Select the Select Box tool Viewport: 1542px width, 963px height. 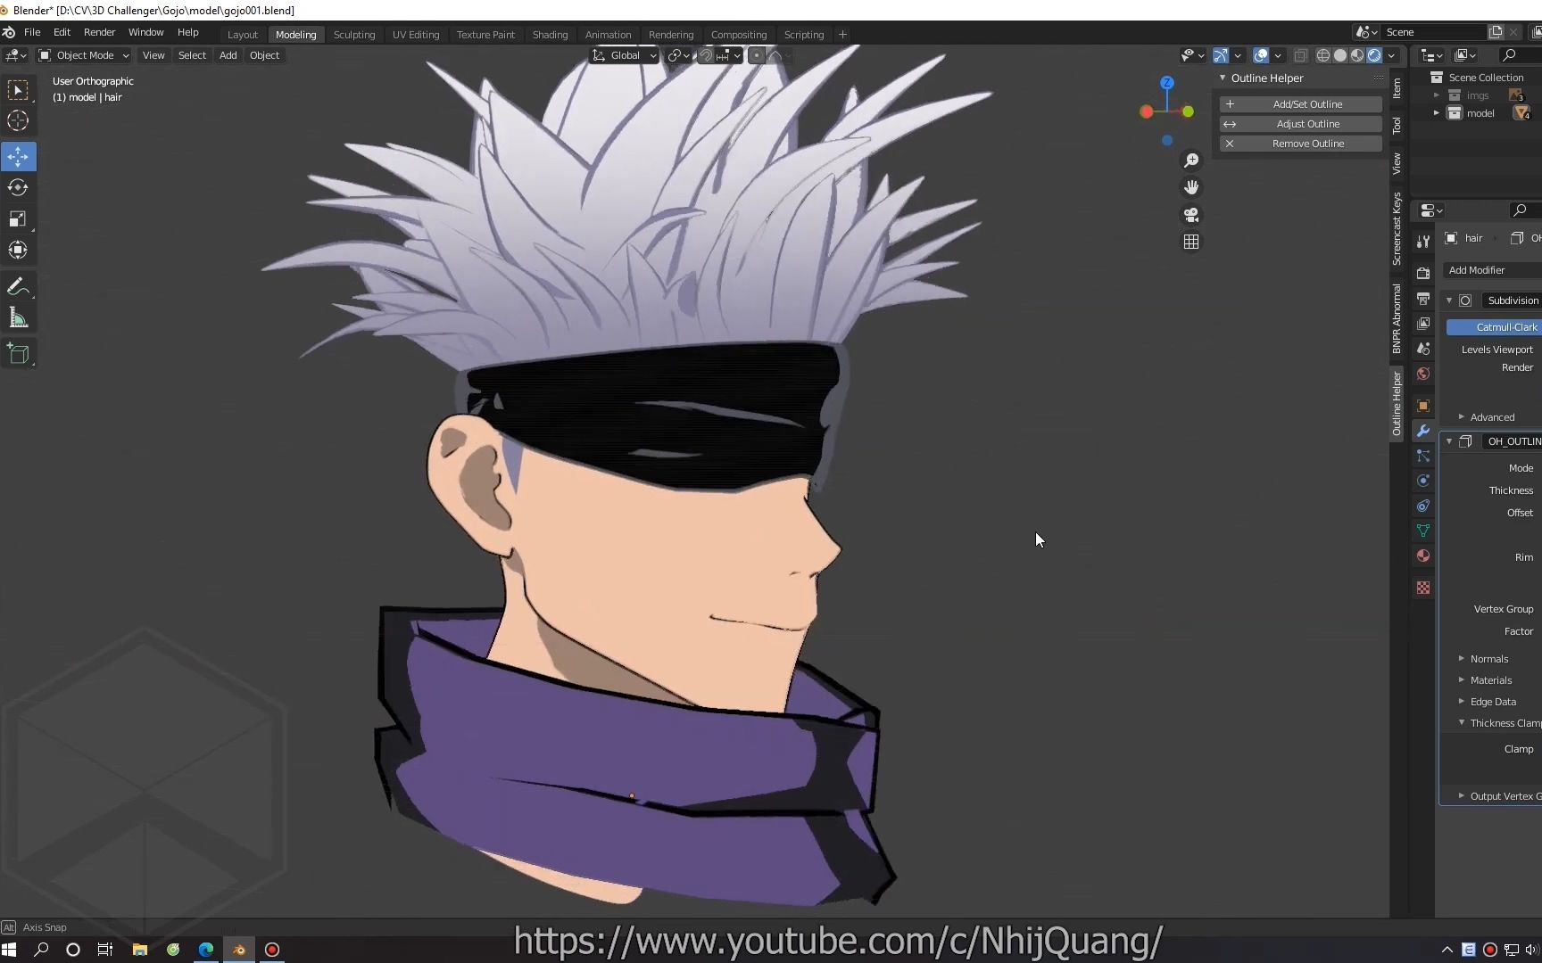(x=18, y=90)
